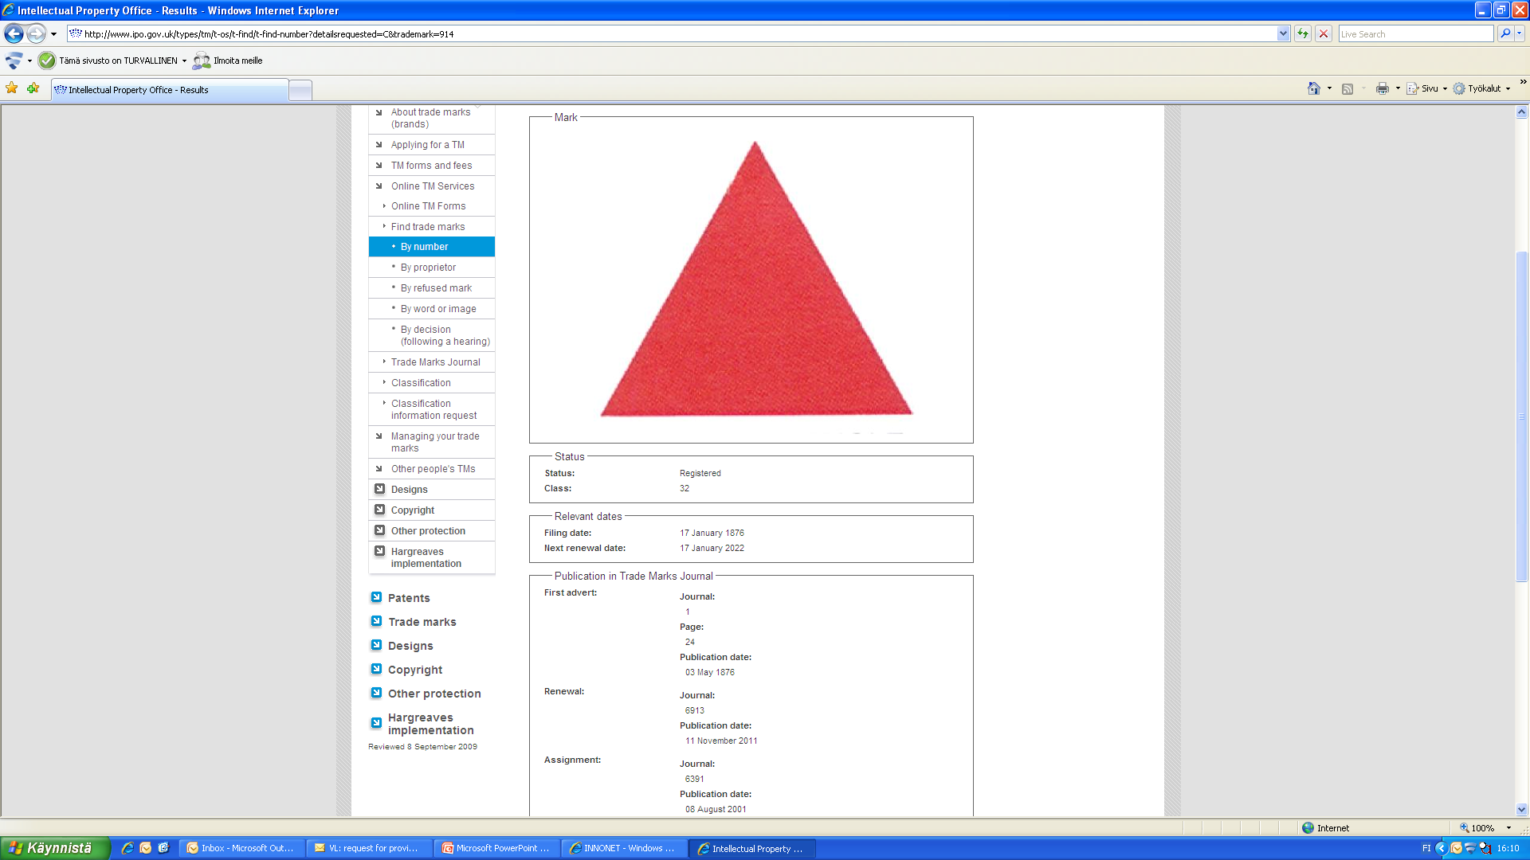Switch to 'INNONET - Windows' taskbar window
Viewport: 1530px width, 860px height.
(625, 849)
